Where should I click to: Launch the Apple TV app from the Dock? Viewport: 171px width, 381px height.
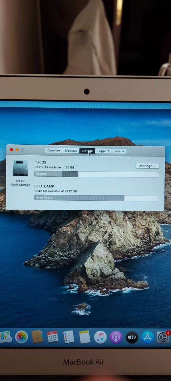pos(132,337)
